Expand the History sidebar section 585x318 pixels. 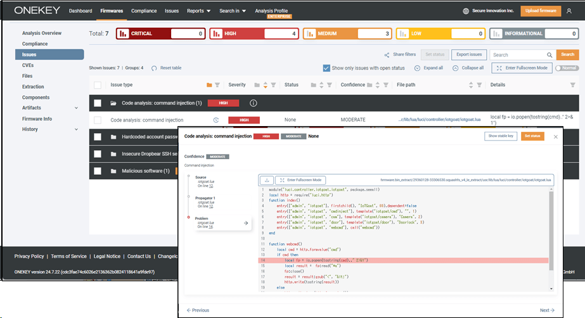click(76, 129)
